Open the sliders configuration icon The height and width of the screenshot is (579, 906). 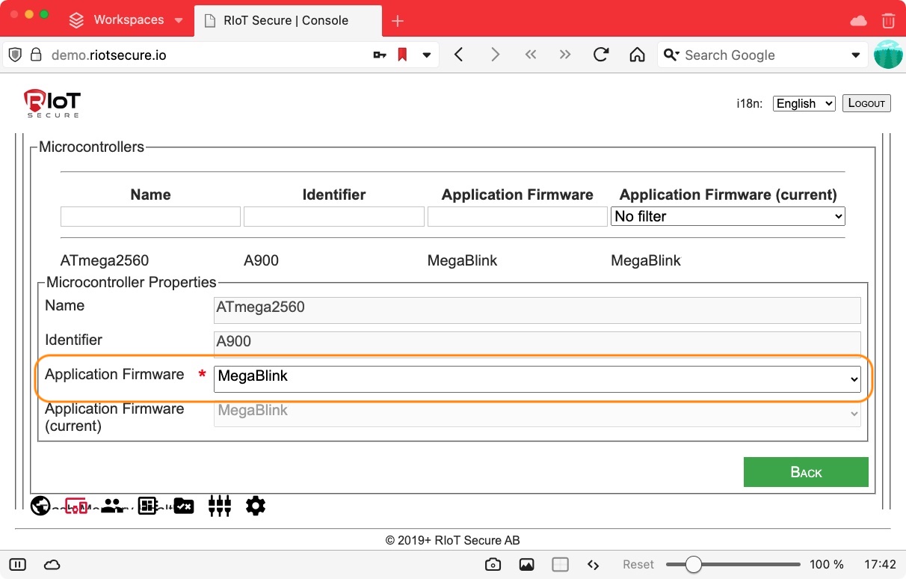click(x=220, y=506)
